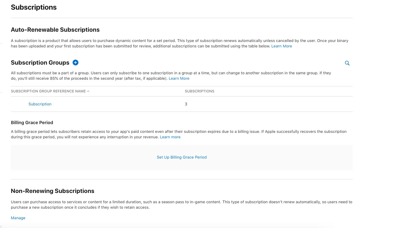Click Manage under Non-Renewing Subscriptions

point(18,218)
